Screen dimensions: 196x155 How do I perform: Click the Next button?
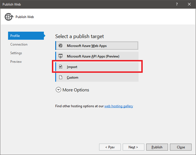pyautogui.click(x=133, y=147)
